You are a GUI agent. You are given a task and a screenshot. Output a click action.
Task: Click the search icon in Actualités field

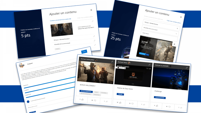coord(177,29)
